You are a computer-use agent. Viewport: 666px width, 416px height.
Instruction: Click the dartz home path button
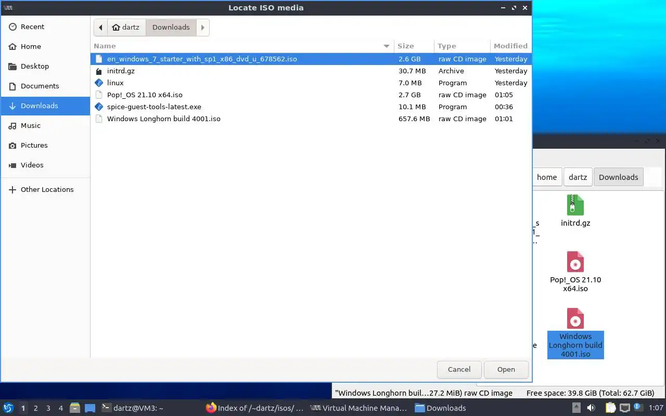tap(126, 27)
